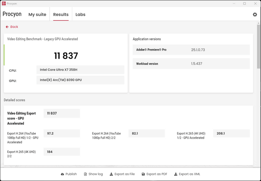Click the Procyon app icon in title bar
Image resolution: width=261 pixels, height=181 pixels.
pyautogui.click(x=4, y=4)
